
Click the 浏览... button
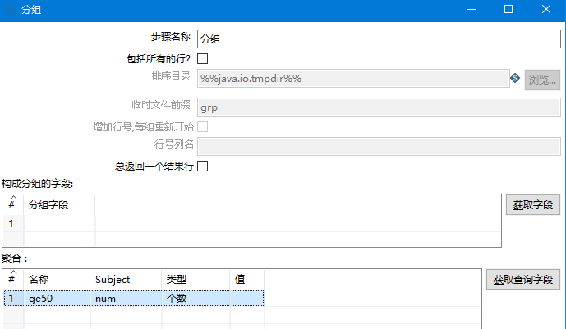[542, 80]
